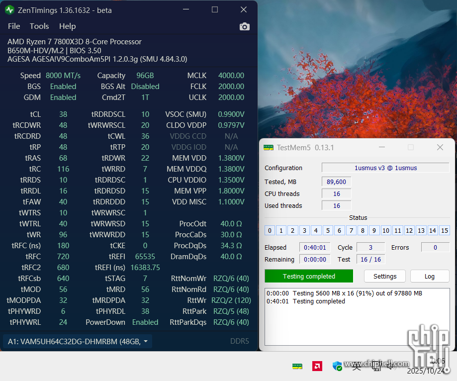Click the Log button in TestMem5
Viewport: 457px width, 381px height.
point(429,276)
